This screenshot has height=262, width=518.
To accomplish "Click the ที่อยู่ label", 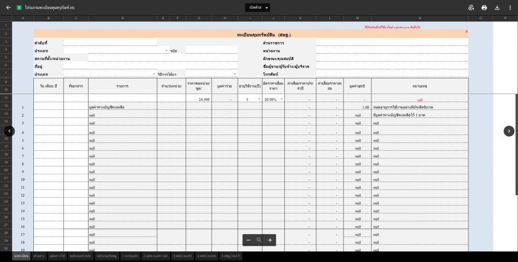I will pos(39,66).
